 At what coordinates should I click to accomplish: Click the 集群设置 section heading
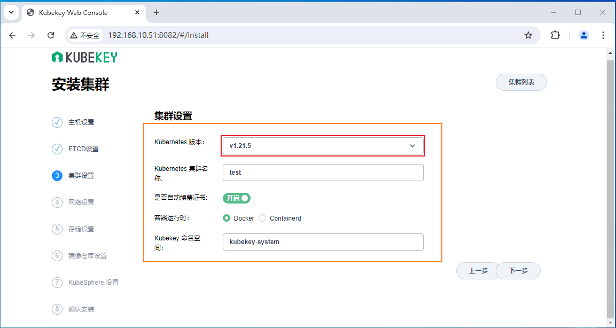[x=173, y=116]
